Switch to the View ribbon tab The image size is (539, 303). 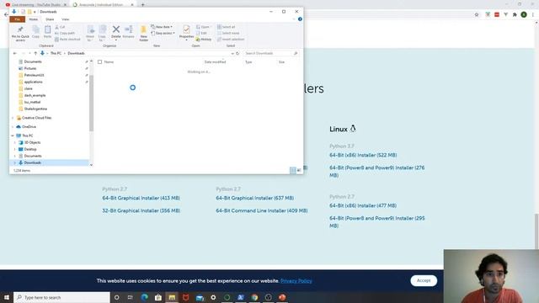pyautogui.click(x=66, y=19)
